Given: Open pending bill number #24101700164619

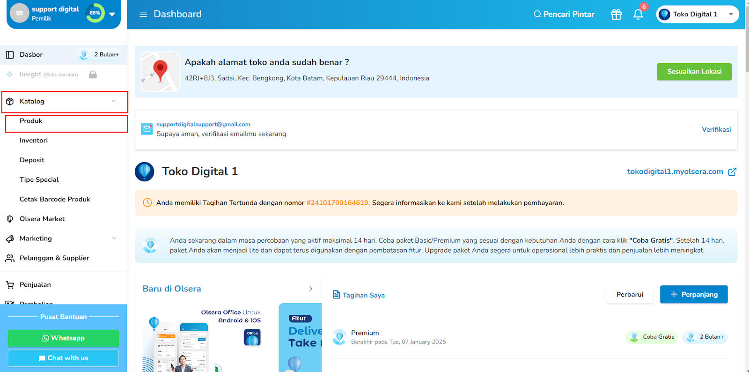Looking at the screenshot, I should (338, 203).
